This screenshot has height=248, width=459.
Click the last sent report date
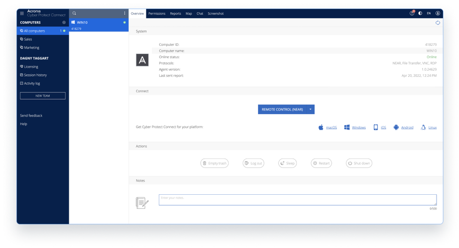[x=419, y=75]
